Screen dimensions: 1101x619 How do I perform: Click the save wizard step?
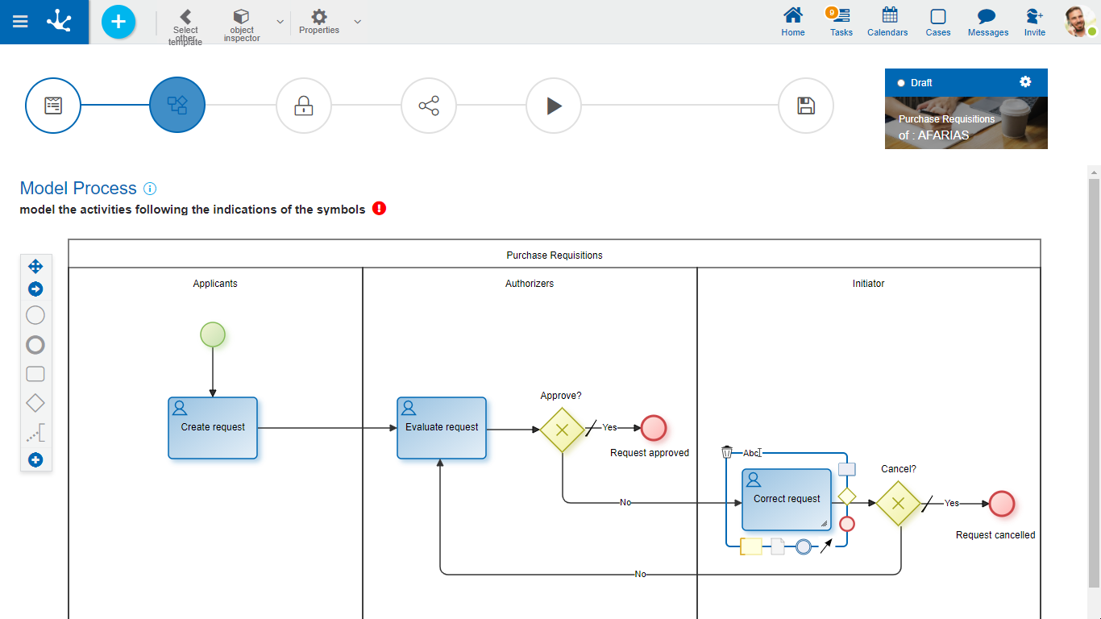(806, 106)
